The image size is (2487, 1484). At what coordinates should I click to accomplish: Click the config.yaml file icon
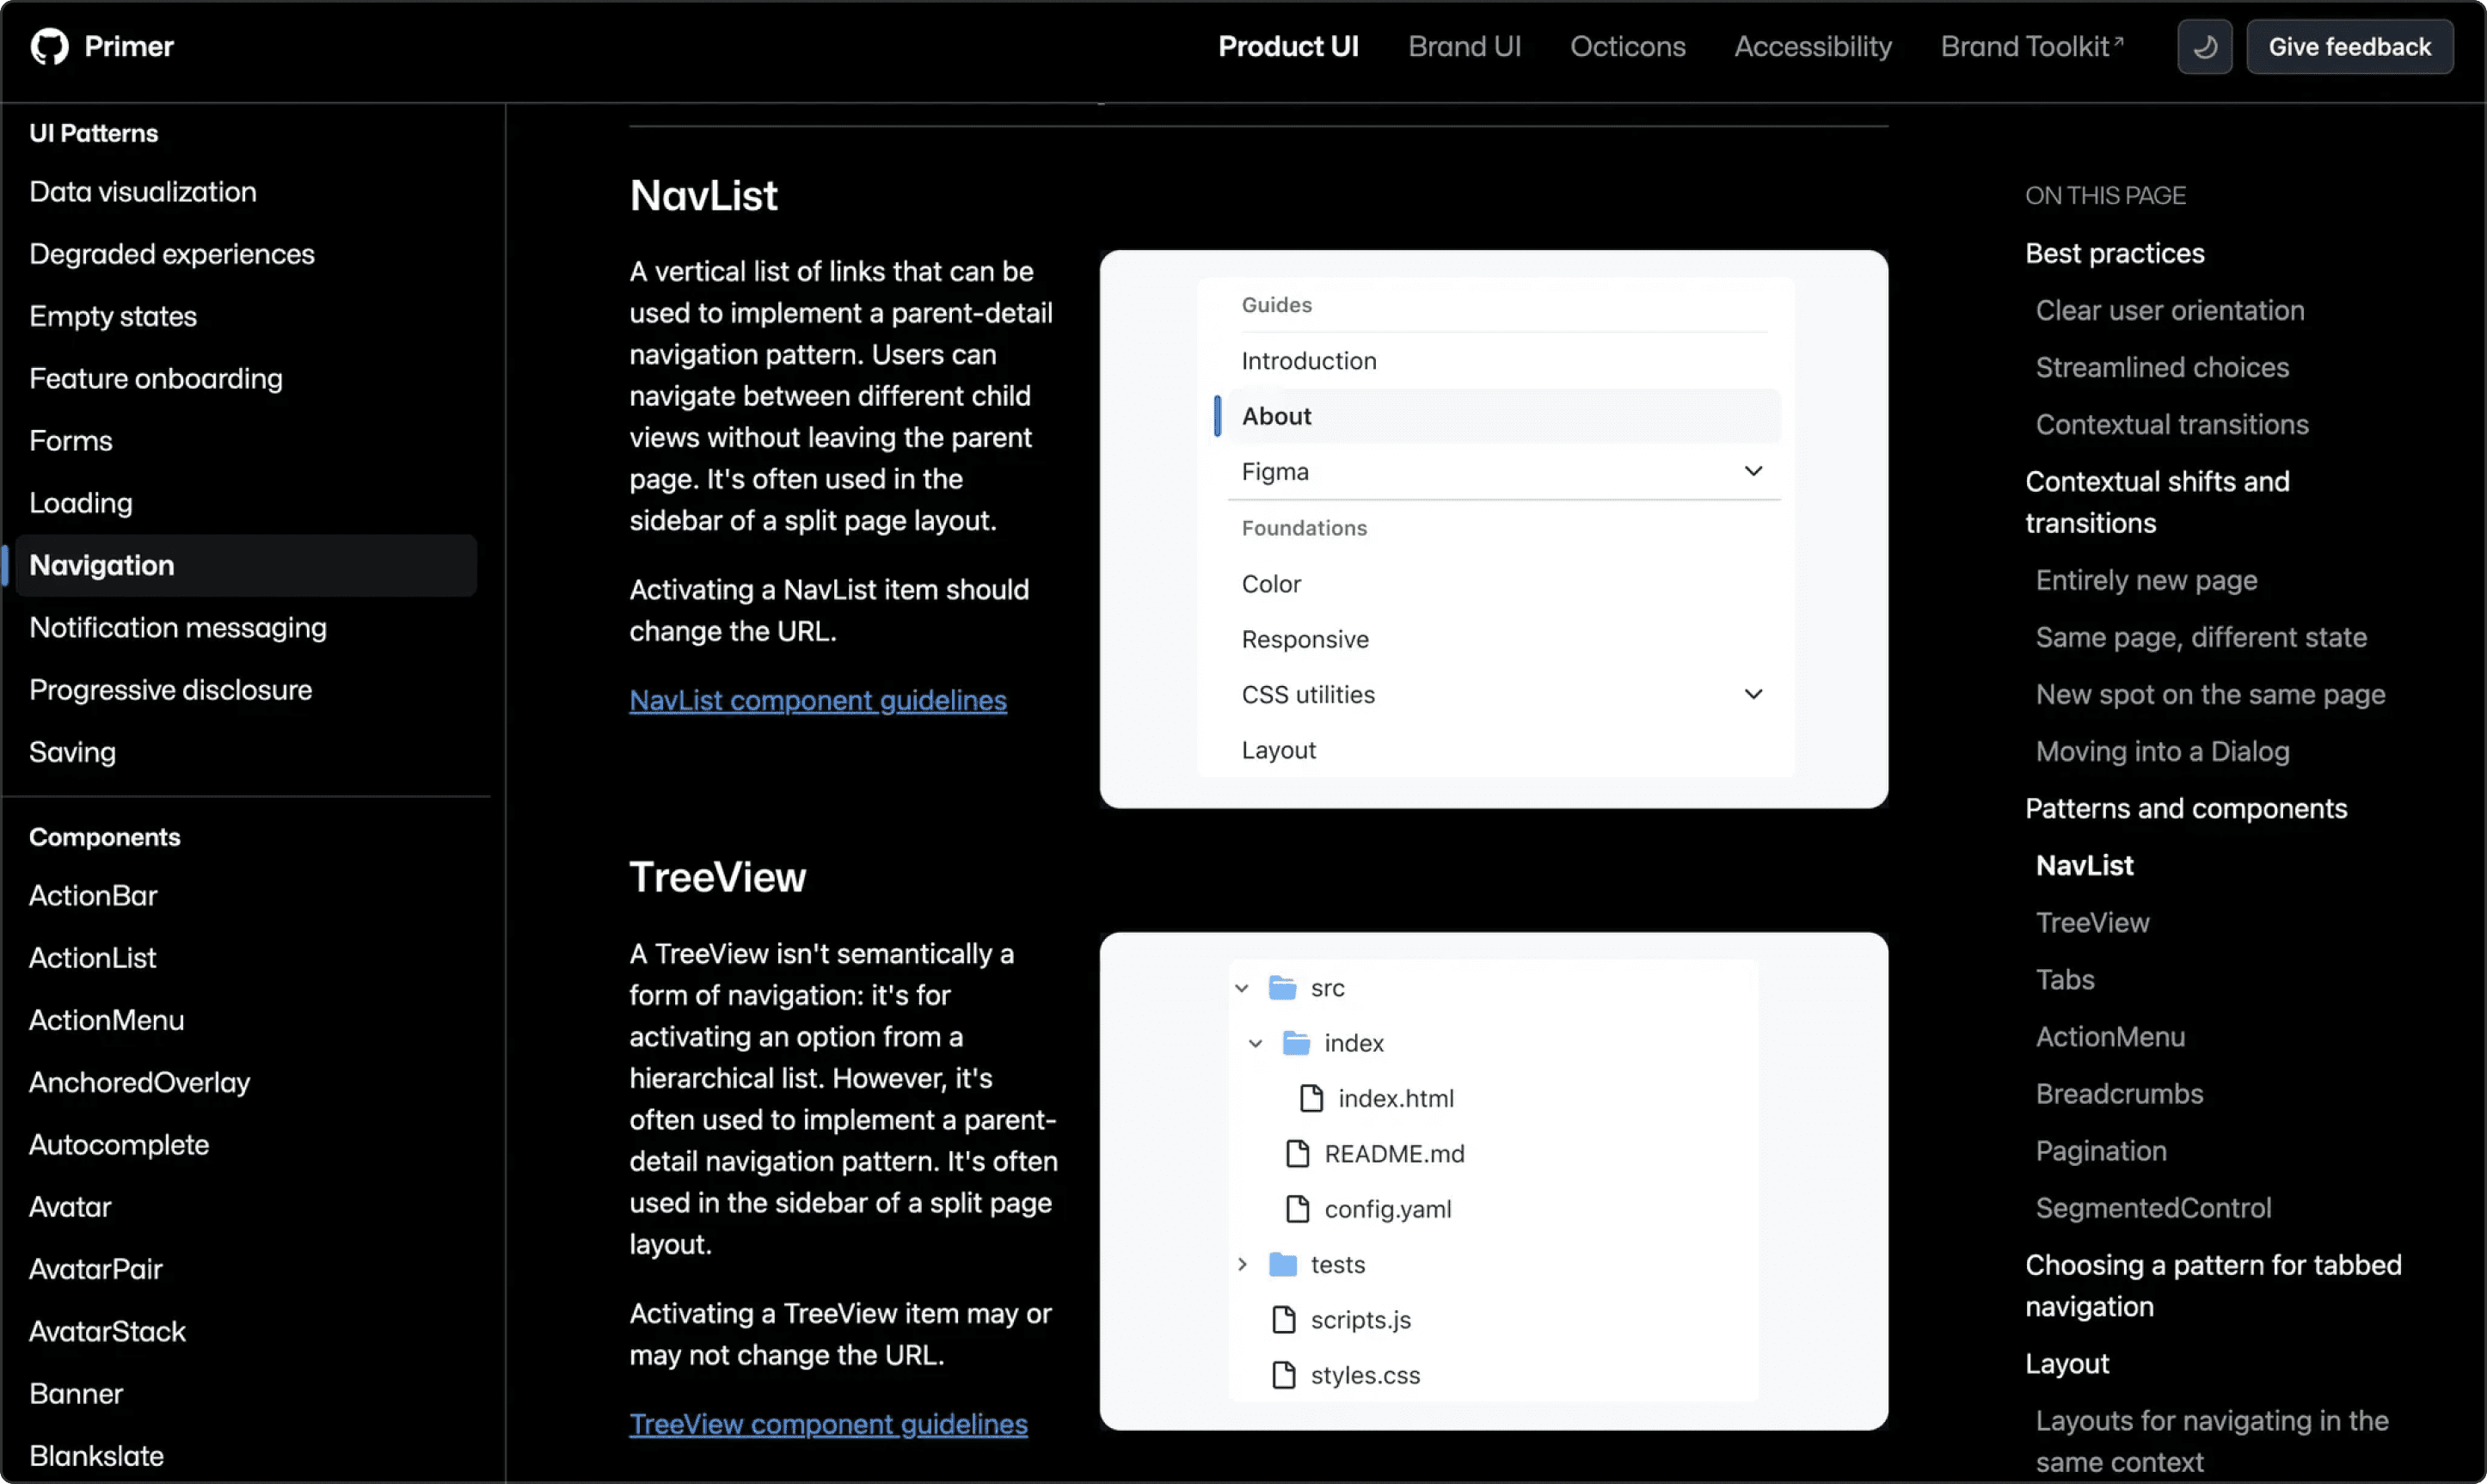pyautogui.click(x=1297, y=1209)
